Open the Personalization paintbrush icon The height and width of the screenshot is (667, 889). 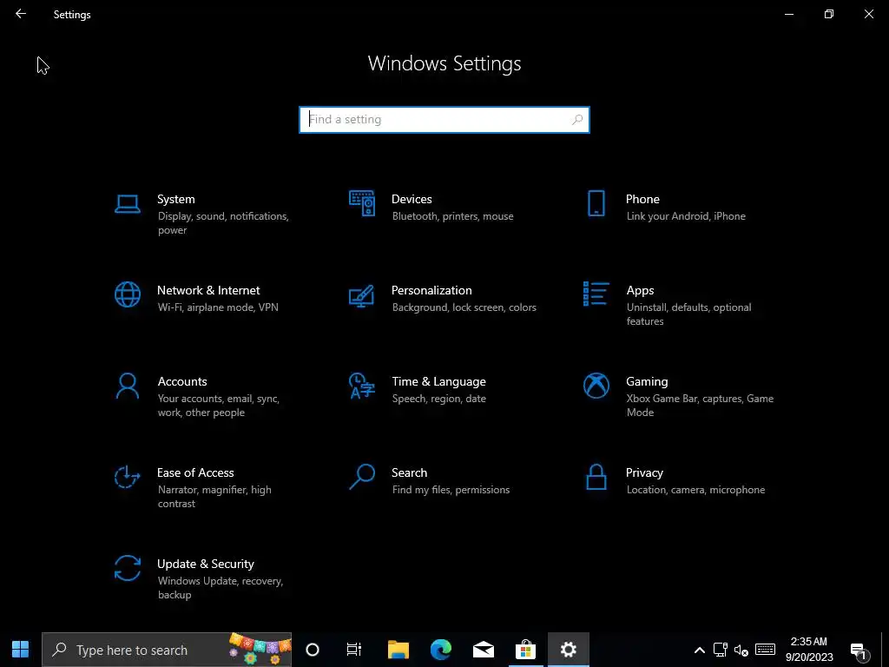click(x=362, y=295)
